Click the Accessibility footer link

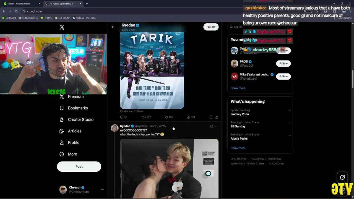236,164
